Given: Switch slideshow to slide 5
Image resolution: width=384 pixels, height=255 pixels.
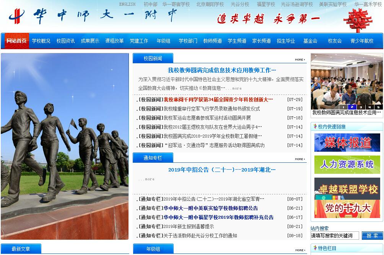Looking at the screenshot, I should tap(378, 107).
